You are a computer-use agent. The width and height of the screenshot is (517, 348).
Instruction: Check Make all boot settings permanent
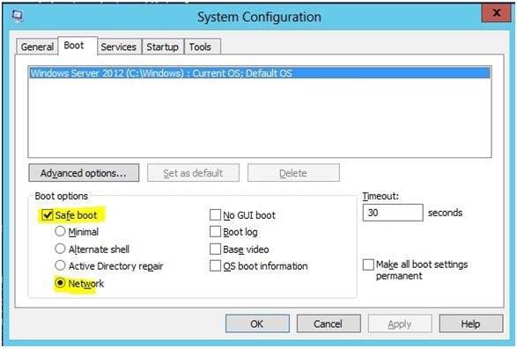point(368,265)
